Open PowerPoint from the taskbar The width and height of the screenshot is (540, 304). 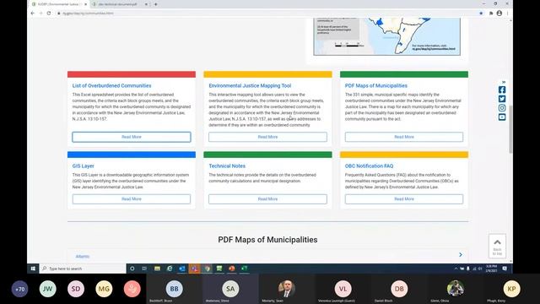click(x=232, y=269)
